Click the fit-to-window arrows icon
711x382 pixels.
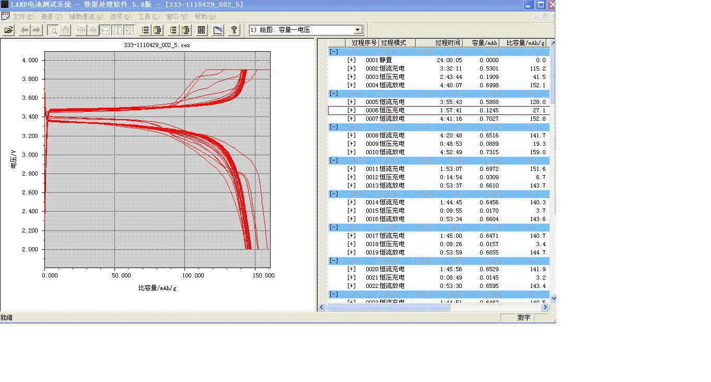[x=130, y=30]
